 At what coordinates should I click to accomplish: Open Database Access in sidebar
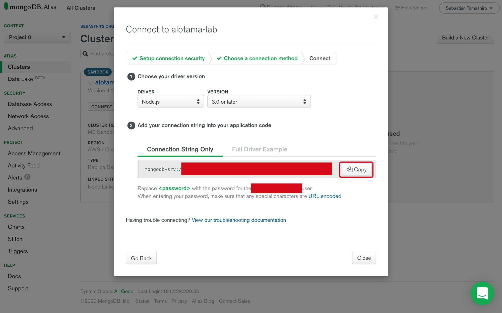[30, 104]
